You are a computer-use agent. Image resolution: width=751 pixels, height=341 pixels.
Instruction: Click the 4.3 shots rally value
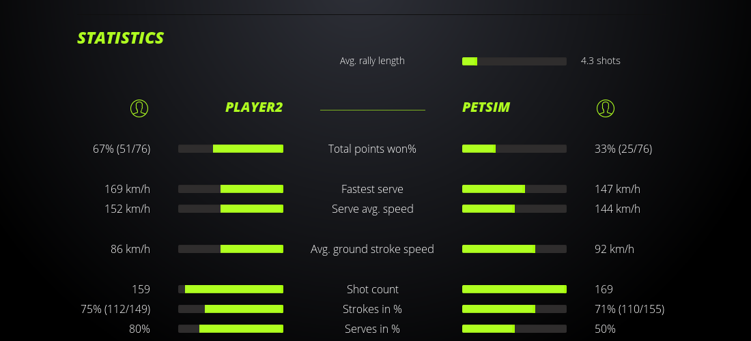[601, 61]
